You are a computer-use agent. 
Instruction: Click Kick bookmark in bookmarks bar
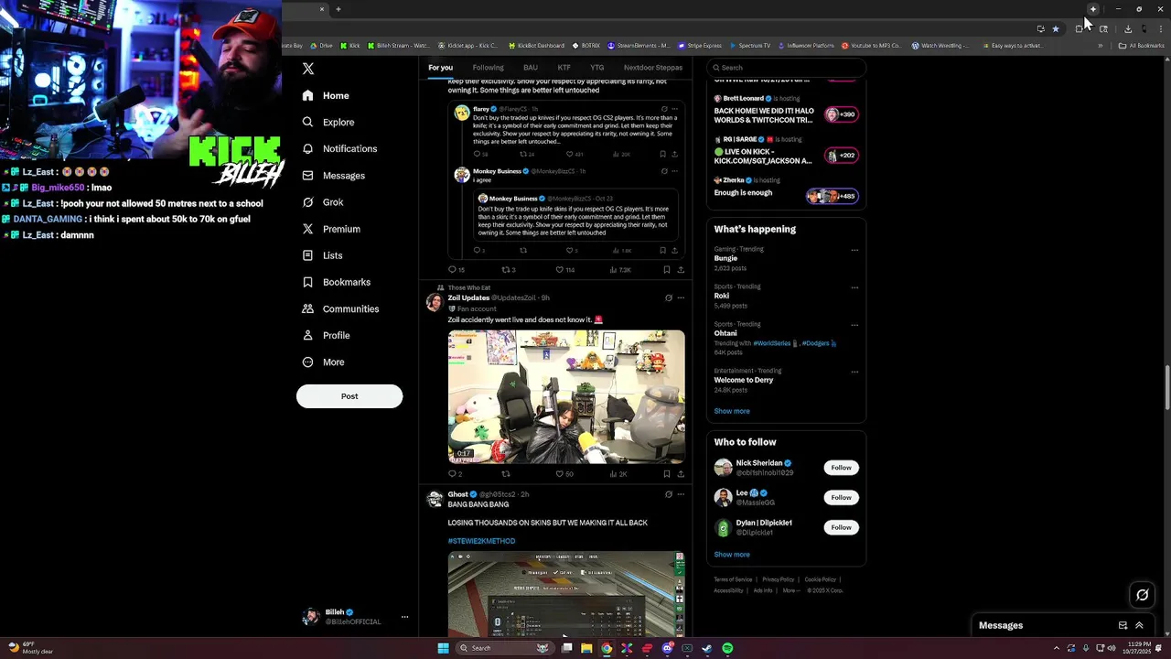350,45
